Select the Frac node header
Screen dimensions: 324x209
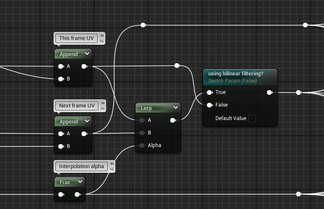(70, 182)
